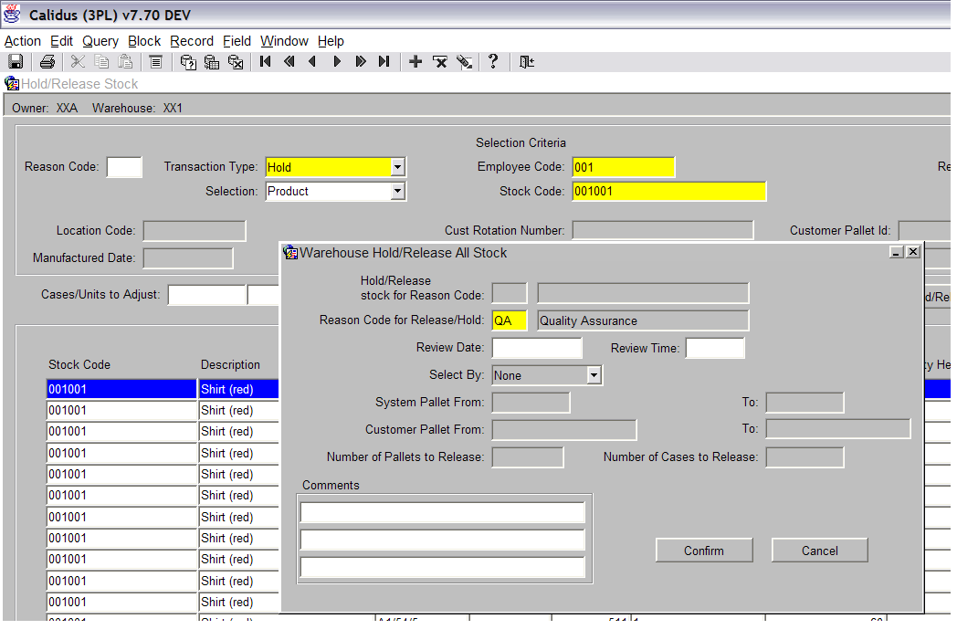The width and height of the screenshot is (957, 640).
Task: Click the Review Time field
Action: click(x=715, y=348)
